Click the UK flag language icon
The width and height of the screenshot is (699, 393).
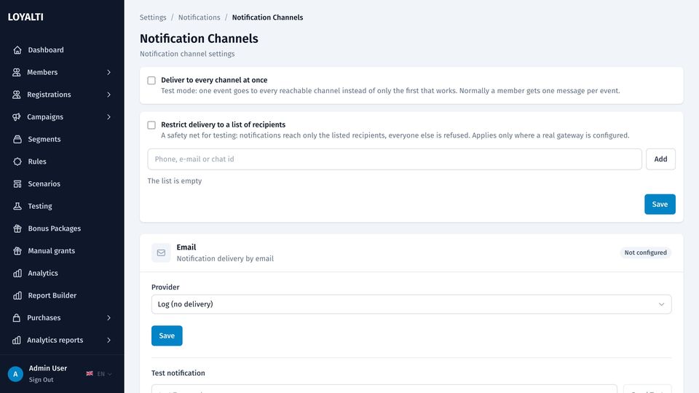[x=90, y=373]
